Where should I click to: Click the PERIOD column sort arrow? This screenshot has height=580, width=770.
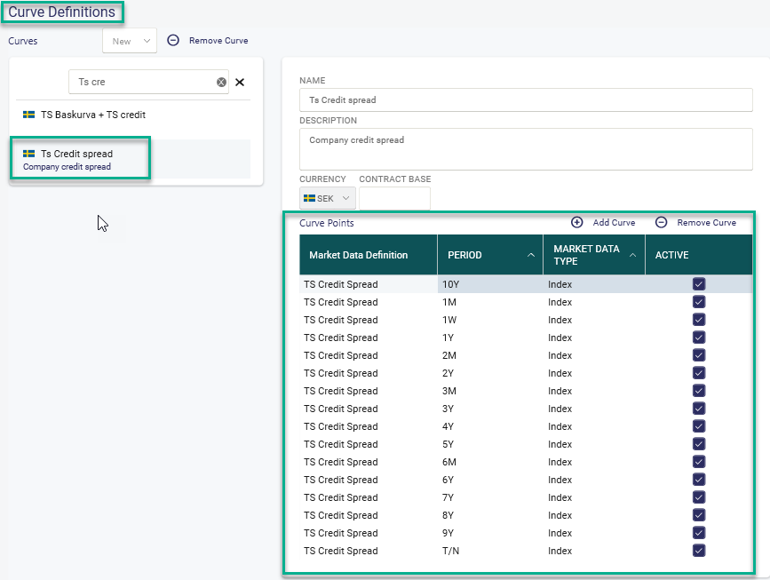[x=531, y=255]
